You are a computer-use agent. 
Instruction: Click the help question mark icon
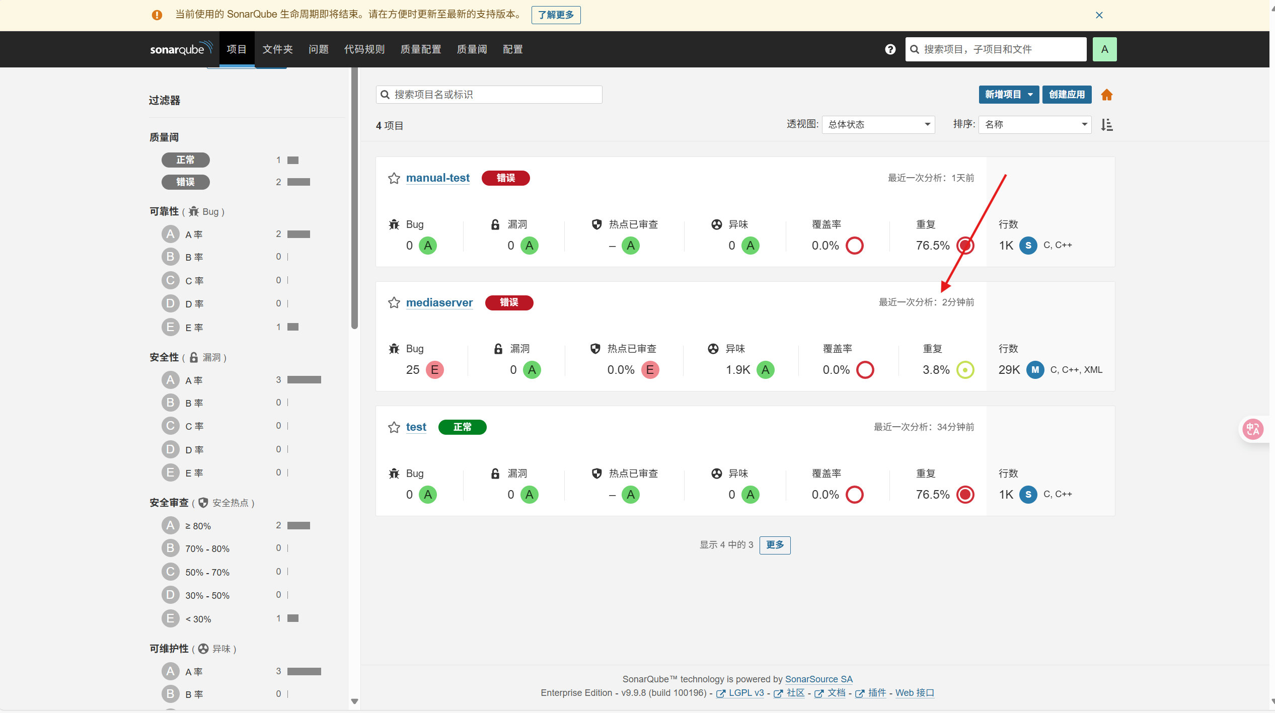click(x=890, y=49)
